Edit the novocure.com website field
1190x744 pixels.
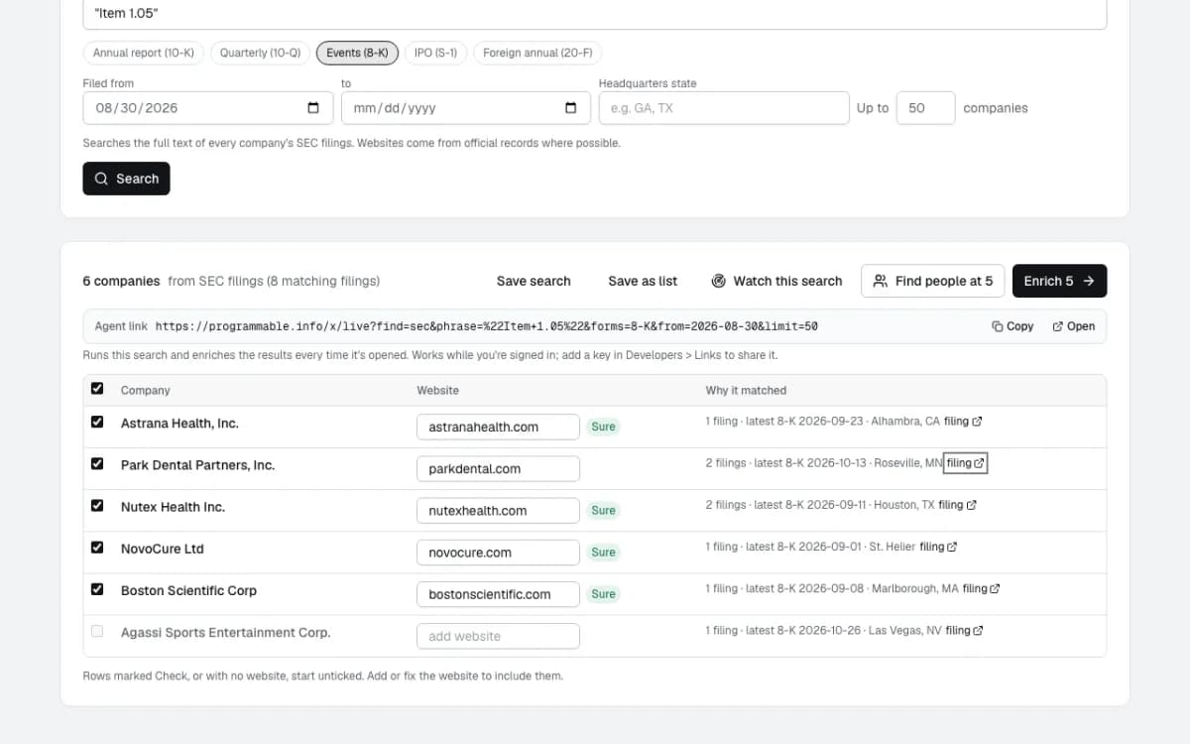498,552
